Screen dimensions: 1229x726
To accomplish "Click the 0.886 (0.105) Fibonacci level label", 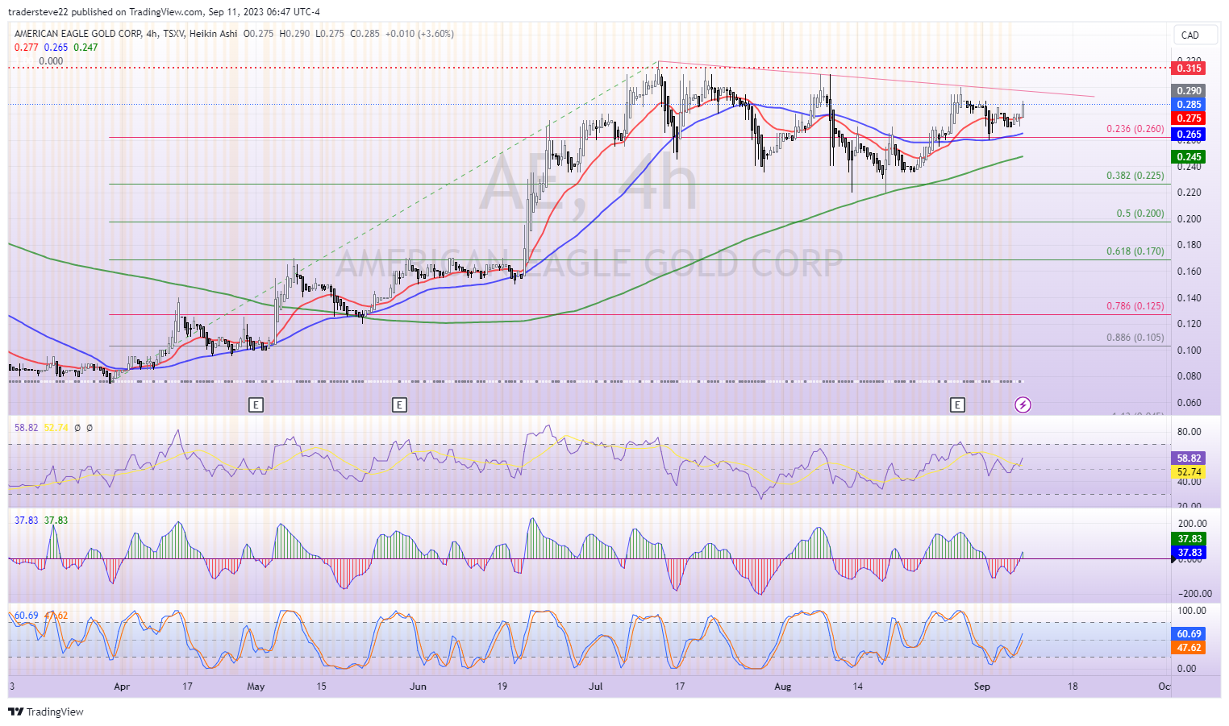I will (x=1135, y=338).
